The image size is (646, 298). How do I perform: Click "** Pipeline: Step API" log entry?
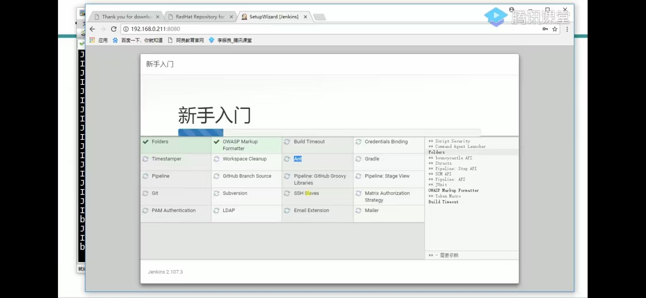tap(453, 168)
